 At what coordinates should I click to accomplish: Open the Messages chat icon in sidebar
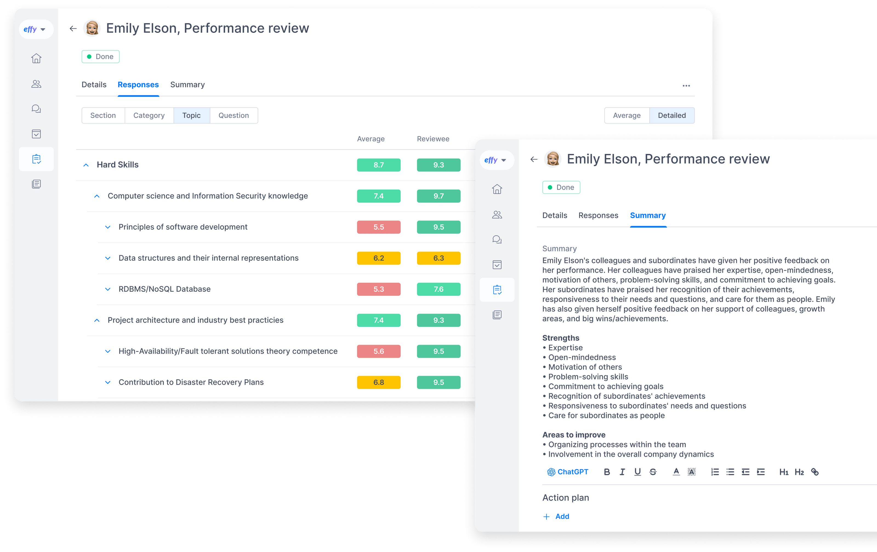[36, 108]
